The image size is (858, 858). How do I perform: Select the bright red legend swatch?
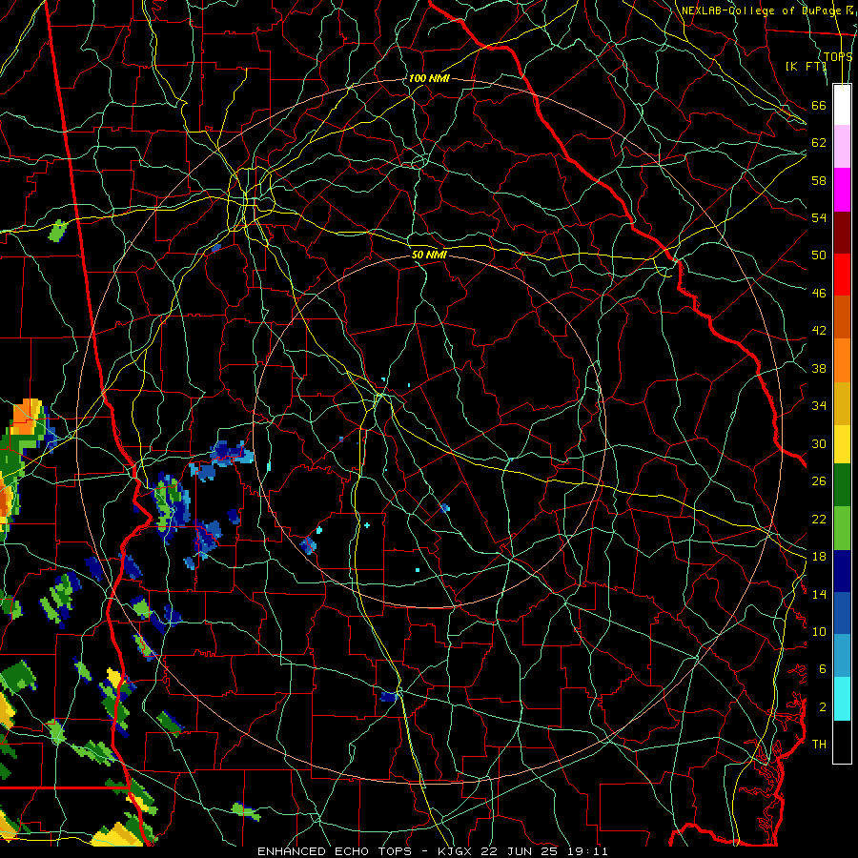[842, 275]
